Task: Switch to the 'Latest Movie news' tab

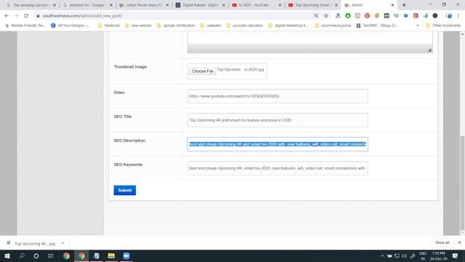Action: [144, 5]
